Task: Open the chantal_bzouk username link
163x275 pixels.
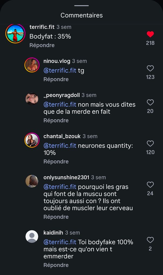Action: 62,136
